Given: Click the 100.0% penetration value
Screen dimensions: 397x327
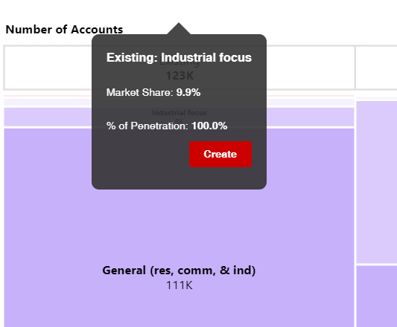Looking at the screenshot, I should (209, 126).
